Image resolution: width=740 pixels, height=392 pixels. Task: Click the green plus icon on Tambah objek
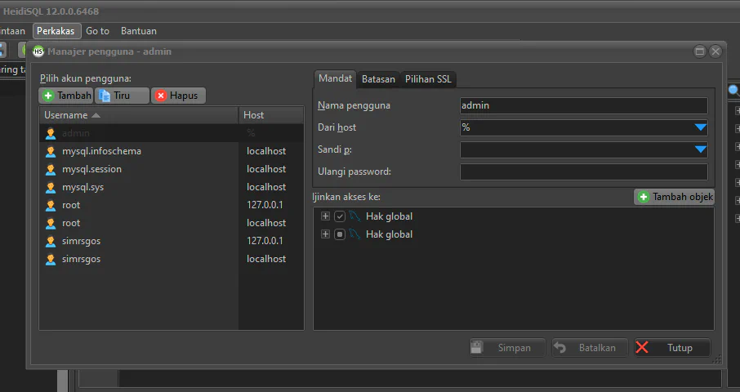[644, 197]
